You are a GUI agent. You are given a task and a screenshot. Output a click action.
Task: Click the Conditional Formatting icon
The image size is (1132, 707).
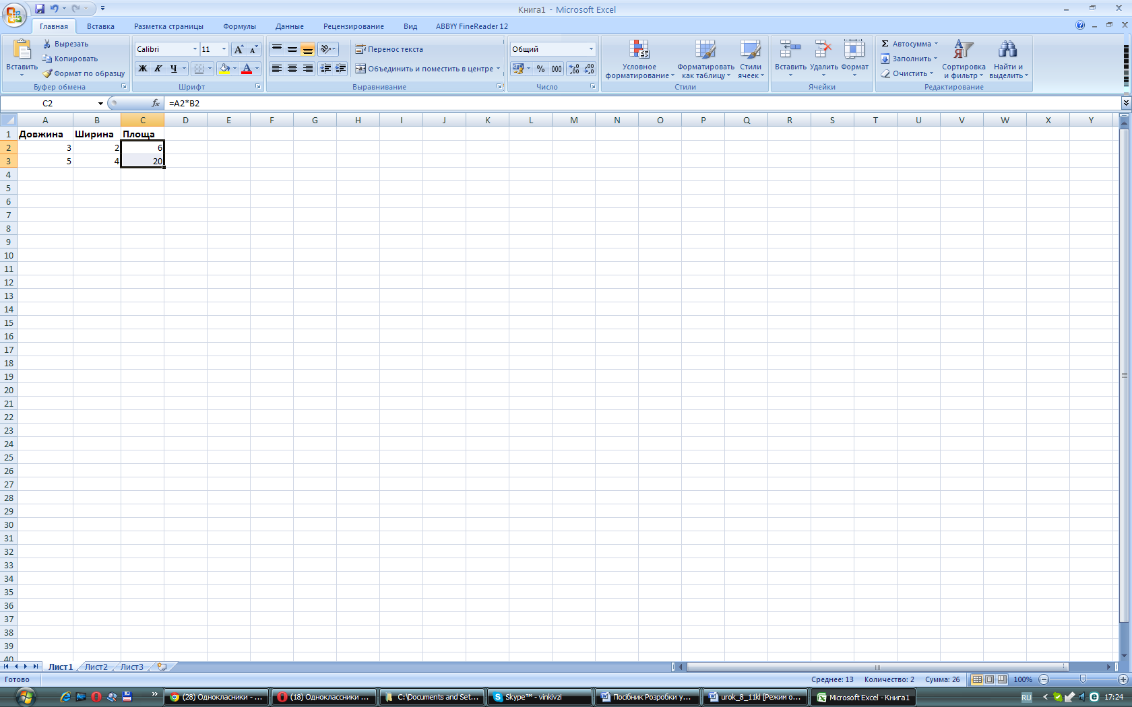tap(639, 50)
